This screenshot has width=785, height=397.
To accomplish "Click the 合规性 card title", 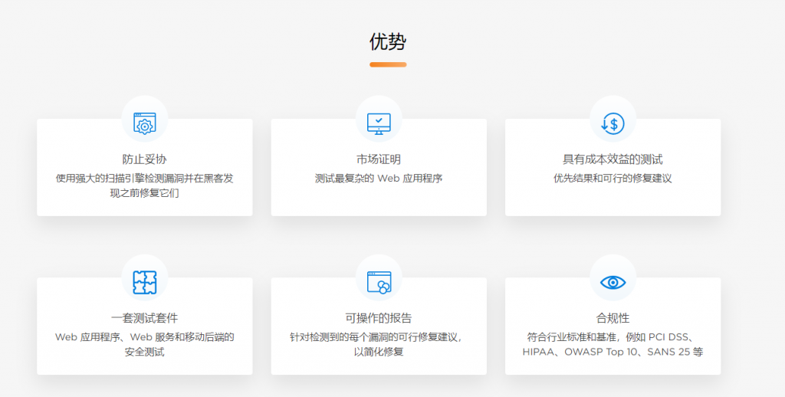I will (613, 318).
